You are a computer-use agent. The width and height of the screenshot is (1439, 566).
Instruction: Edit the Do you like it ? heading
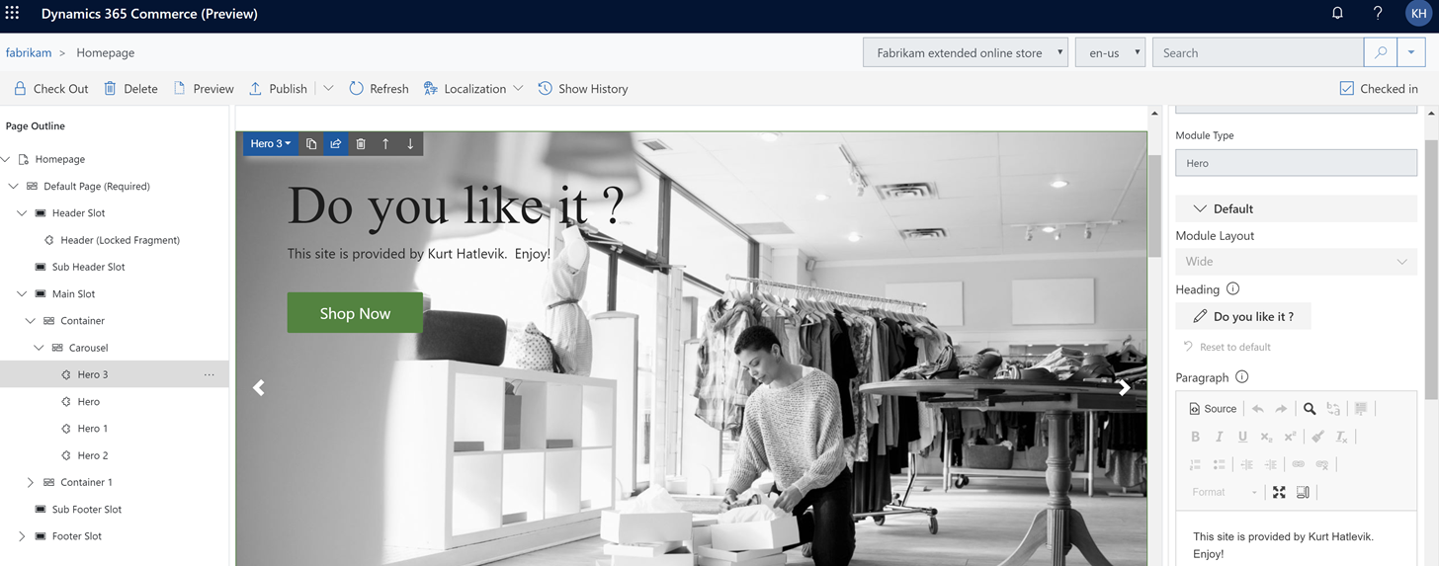click(1242, 317)
